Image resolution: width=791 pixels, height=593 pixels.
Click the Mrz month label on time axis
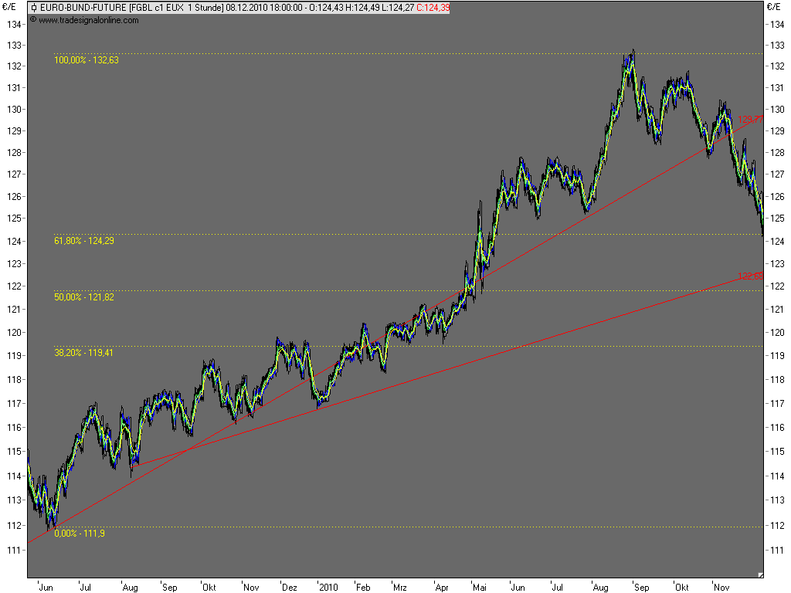[x=400, y=587]
